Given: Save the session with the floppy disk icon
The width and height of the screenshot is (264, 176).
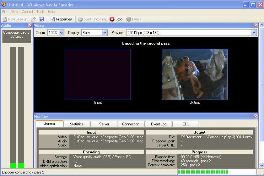Looking at the screenshot, I should (42, 19).
